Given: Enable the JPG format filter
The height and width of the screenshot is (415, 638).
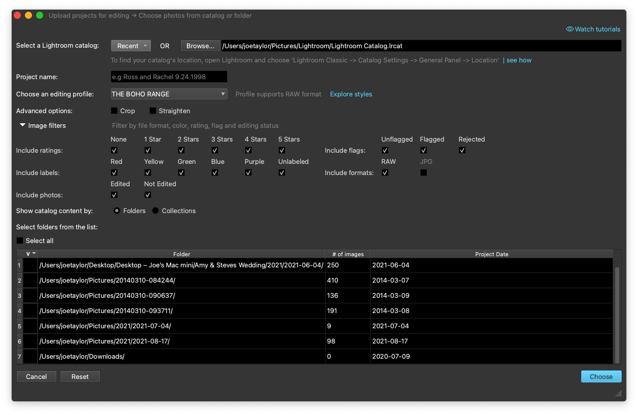Looking at the screenshot, I should point(424,172).
